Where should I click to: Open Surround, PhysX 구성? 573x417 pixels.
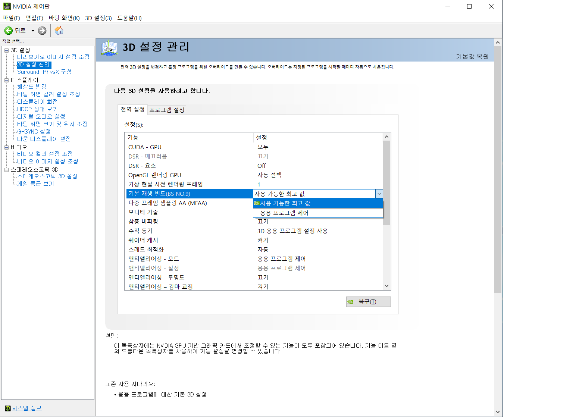click(44, 72)
